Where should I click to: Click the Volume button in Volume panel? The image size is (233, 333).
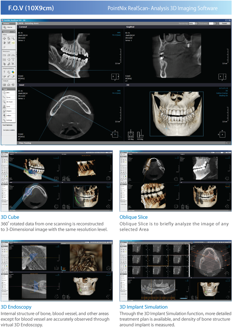[x=8, y=27]
